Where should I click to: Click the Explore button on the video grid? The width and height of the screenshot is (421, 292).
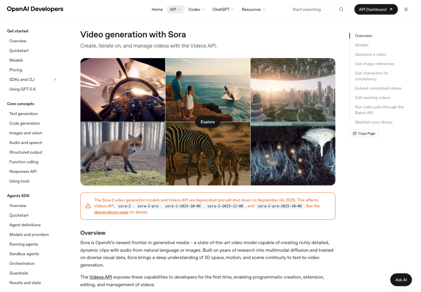(x=208, y=122)
